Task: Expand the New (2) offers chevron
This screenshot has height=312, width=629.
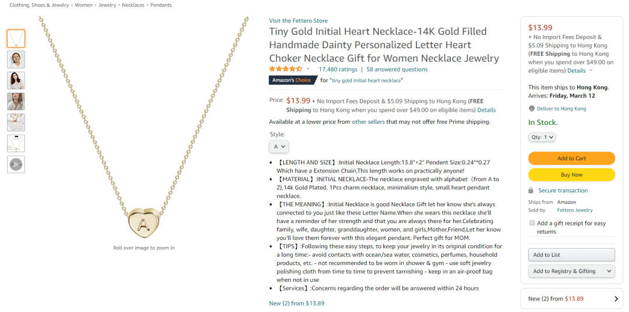Action: point(616,299)
